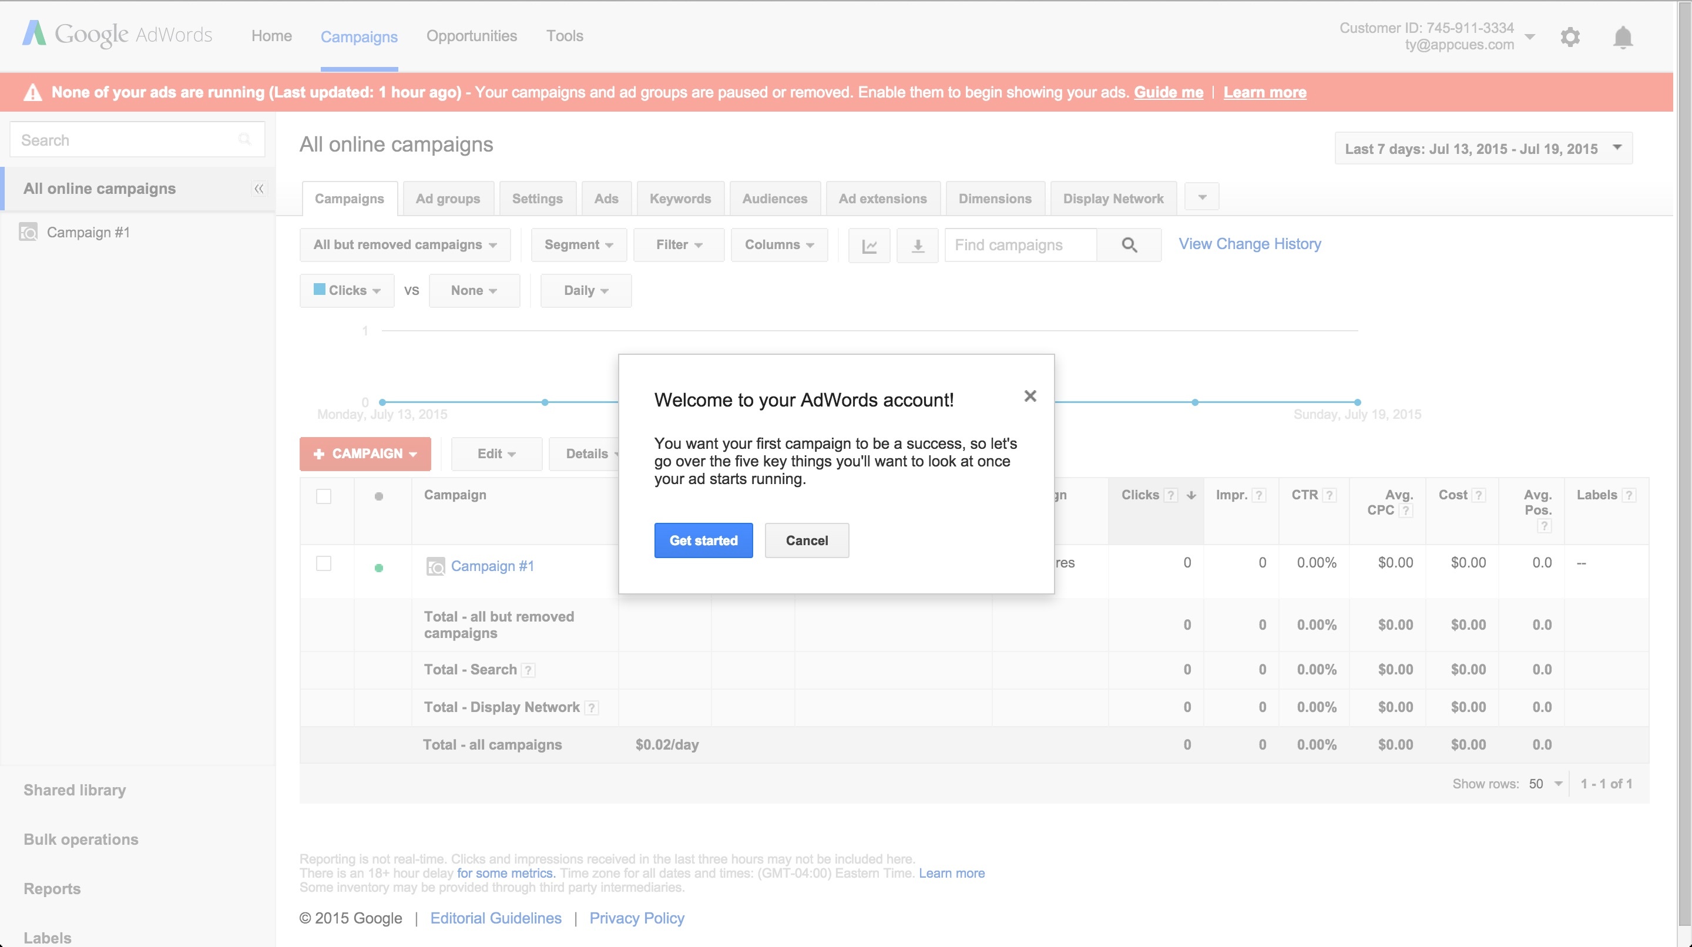Go to Home in top navigation
The height and width of the screenshot is (947, 1692).
tap(272, 36)
